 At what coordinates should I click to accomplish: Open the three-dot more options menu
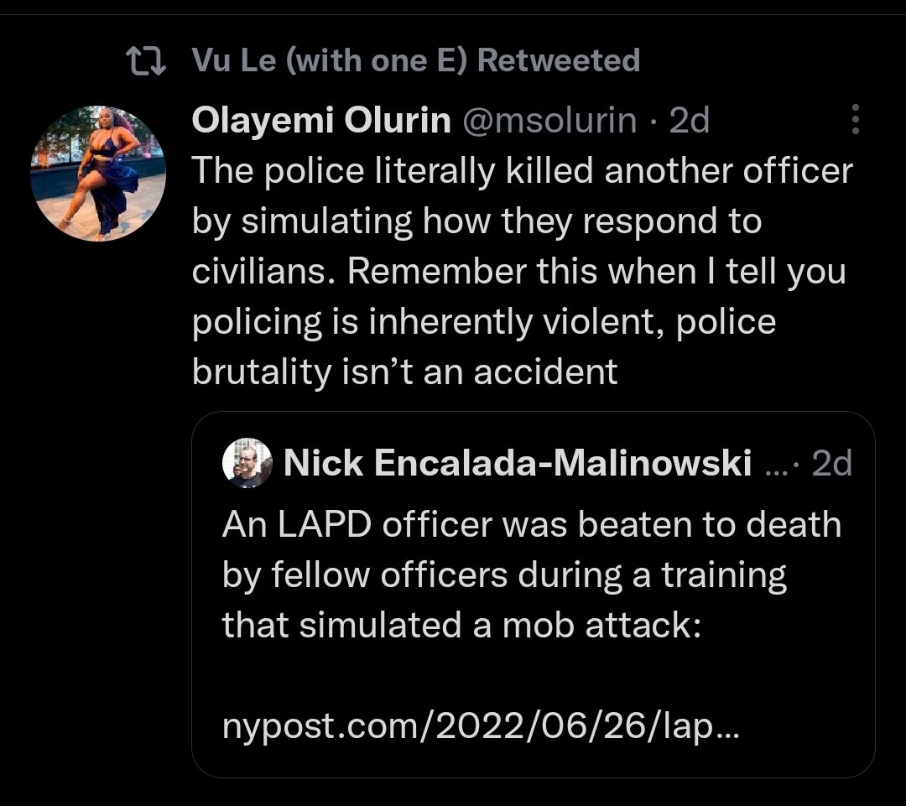(x=855, y=120)
